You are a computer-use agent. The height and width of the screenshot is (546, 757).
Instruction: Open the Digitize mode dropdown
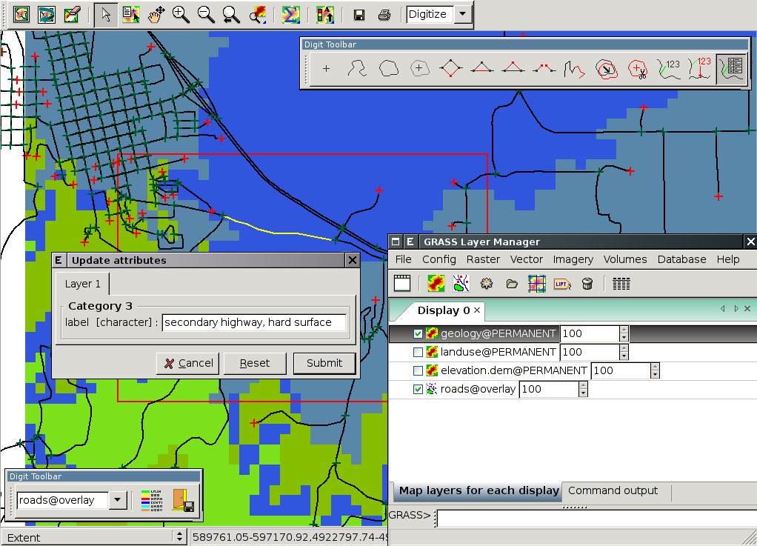pos(463,15)
